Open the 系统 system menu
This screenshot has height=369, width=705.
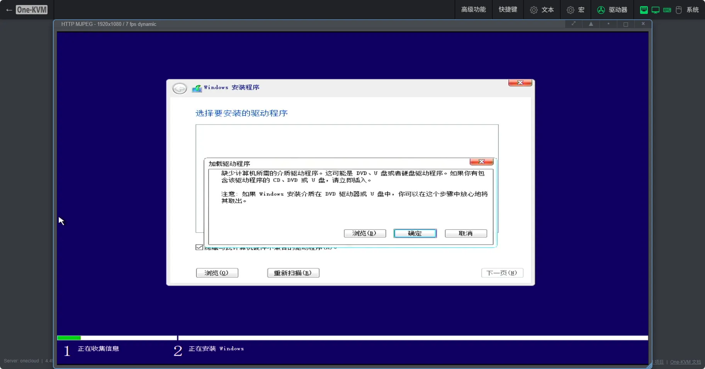(x=669, y=10)
